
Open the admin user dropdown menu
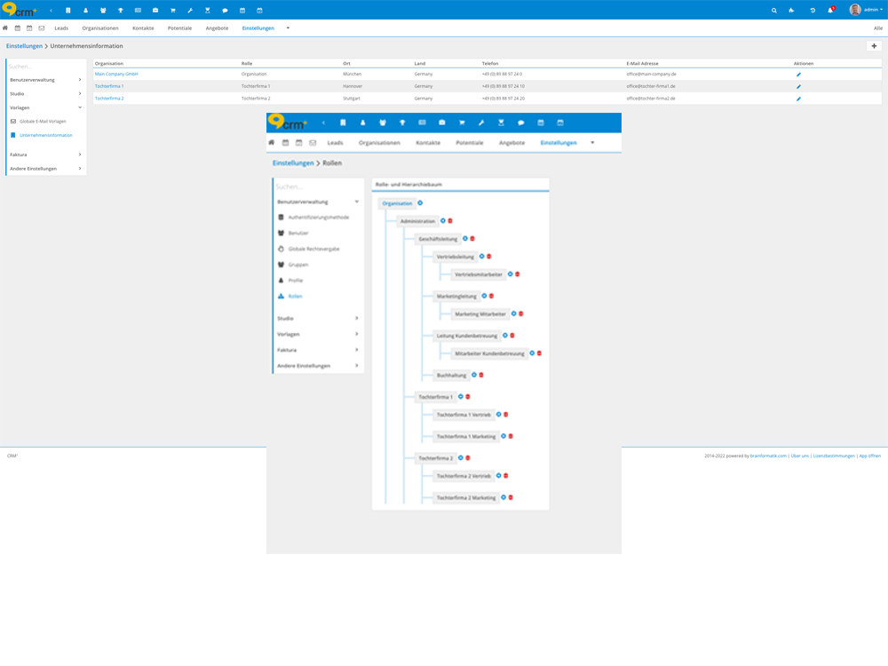pos(866,10)
